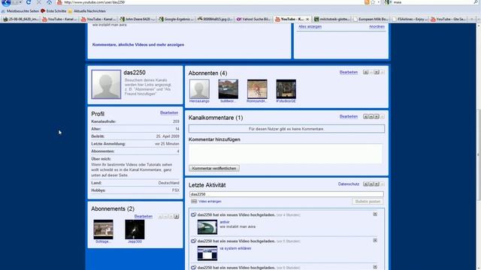Click the Bulletin posten button
Image resolution: width=481 pixels, height=270 pixels.
point(368,202)
